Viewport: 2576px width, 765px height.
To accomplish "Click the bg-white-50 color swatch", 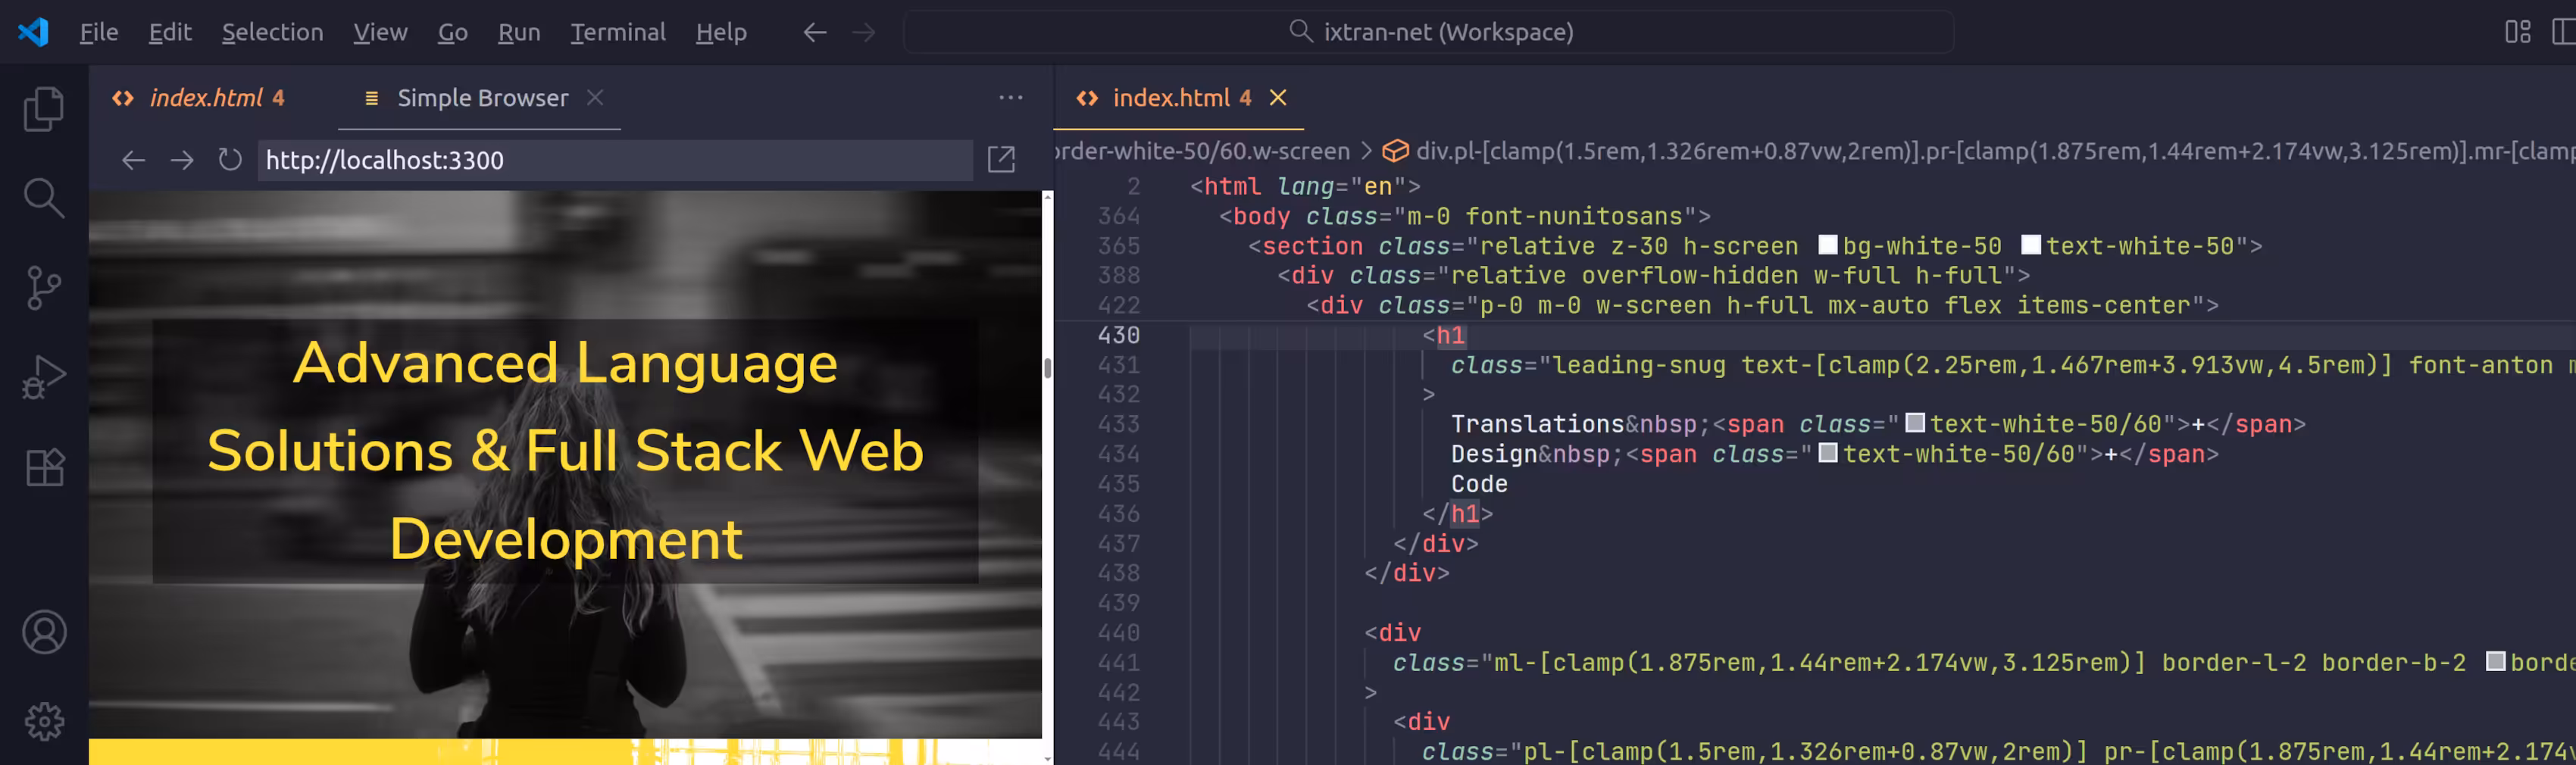I will pyautogui.click(x=1827, y=246).
